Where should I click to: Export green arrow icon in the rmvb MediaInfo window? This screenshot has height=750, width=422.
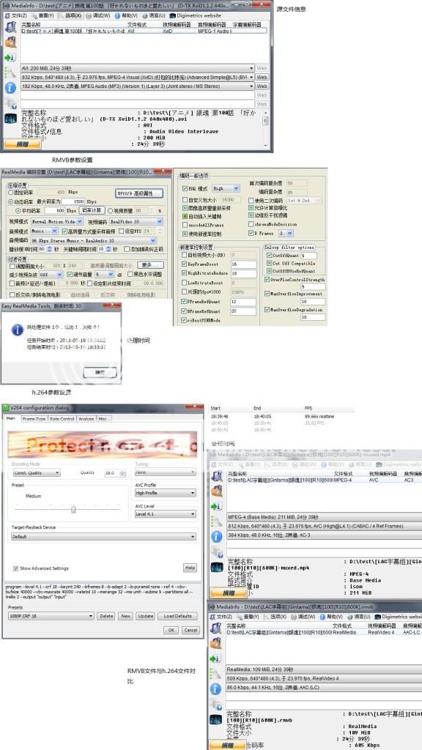216,658
